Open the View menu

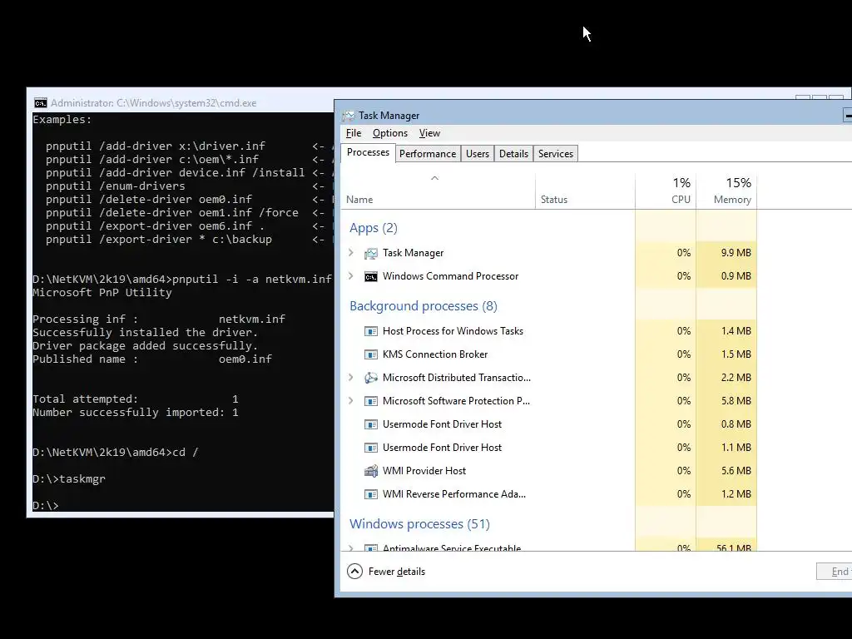(429, 133)
